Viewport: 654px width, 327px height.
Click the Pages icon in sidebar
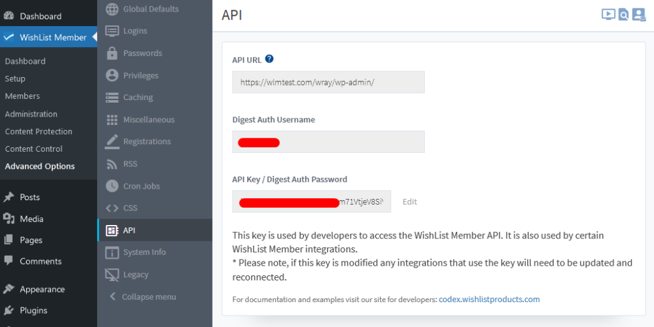8,240
